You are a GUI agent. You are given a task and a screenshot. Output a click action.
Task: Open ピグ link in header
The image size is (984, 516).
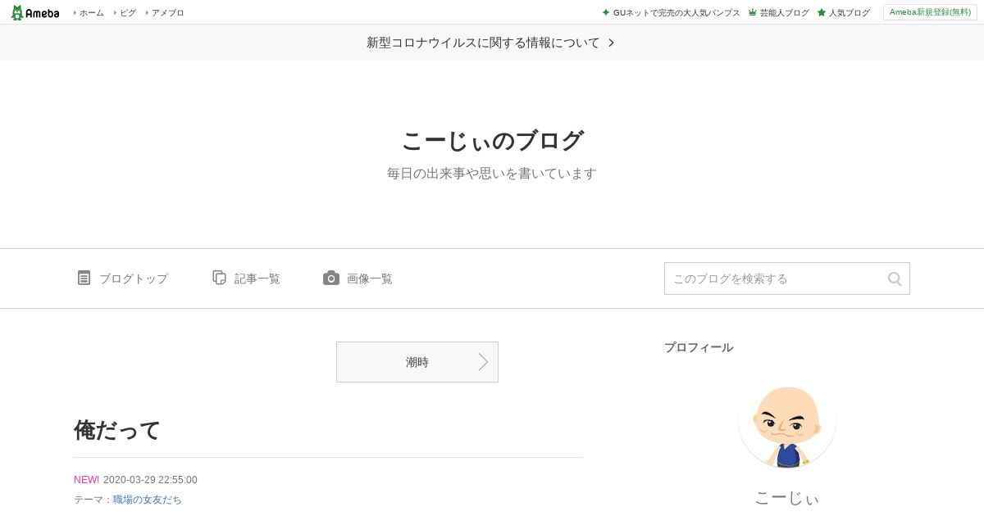pyautogui.click(x=128, y=13)
